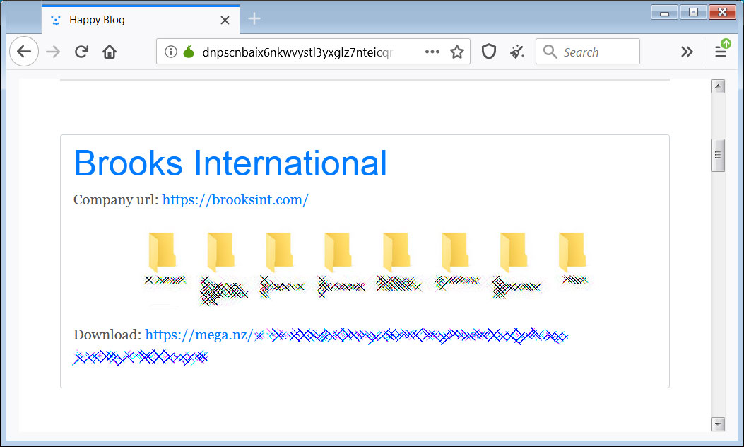Open a new tab with plus button
The height and width of the screenshot is (447, 744).
tap(254, 18)
